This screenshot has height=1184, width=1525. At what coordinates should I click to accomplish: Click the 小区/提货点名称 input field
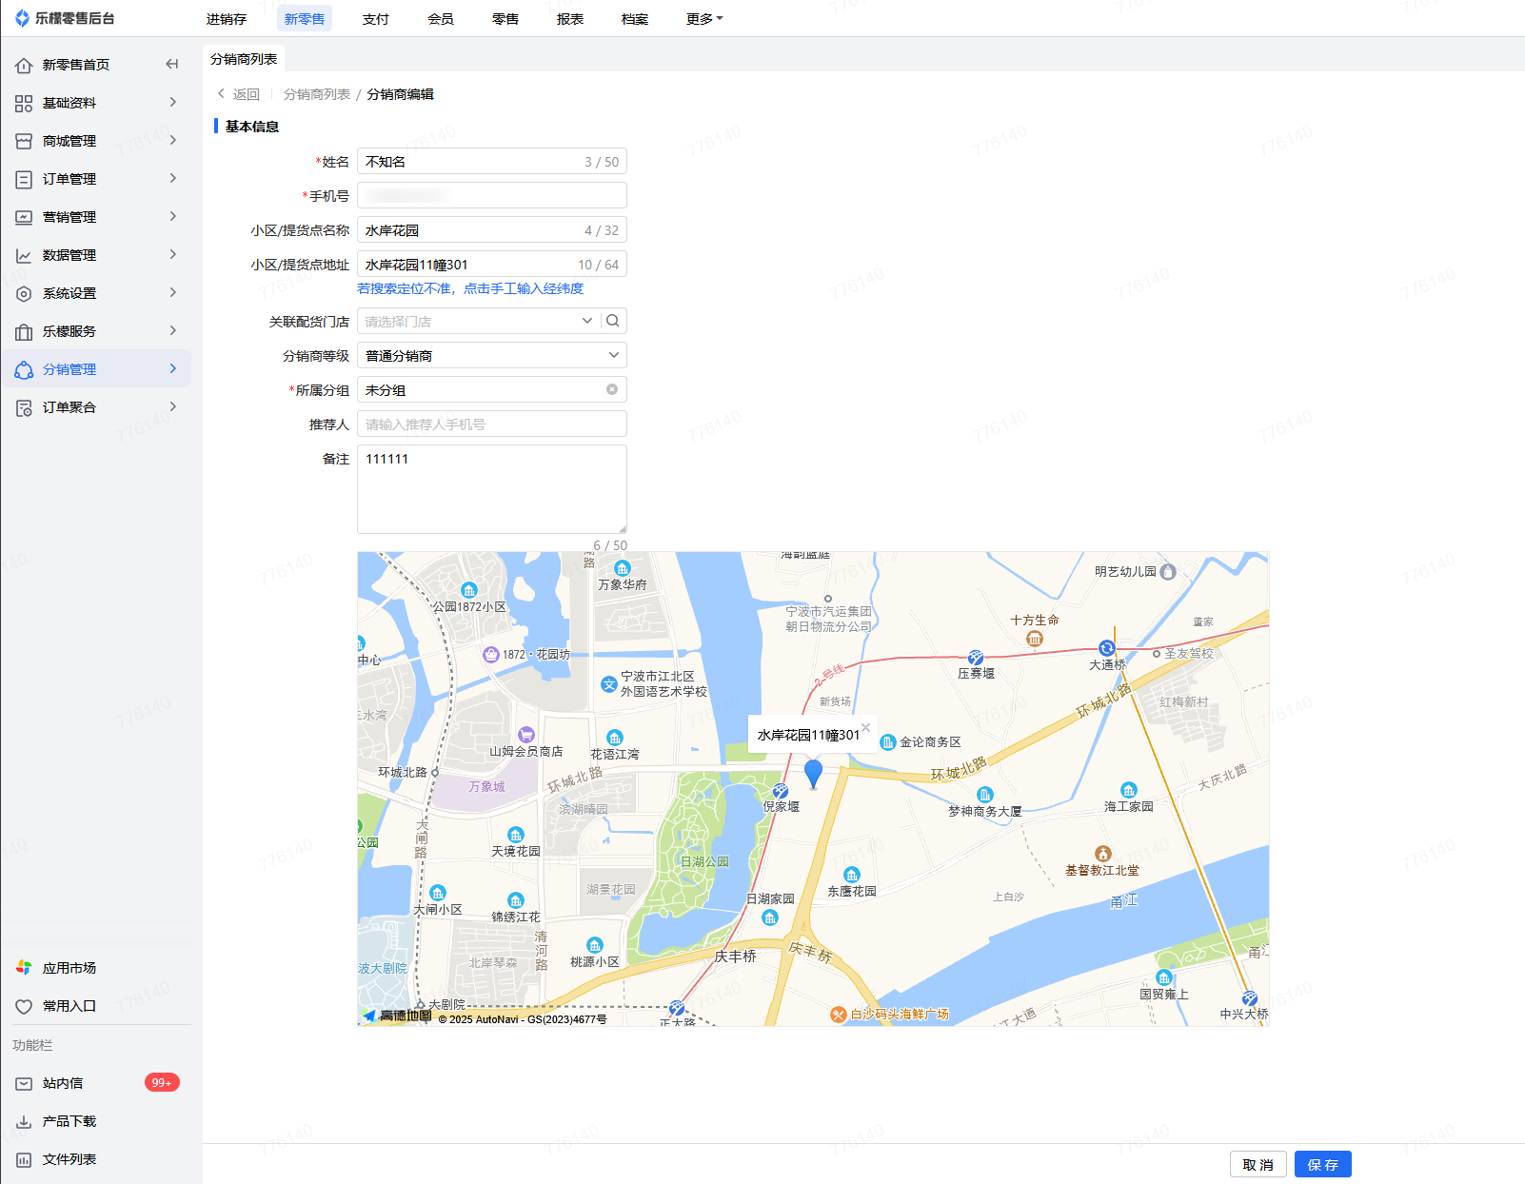tap(492, 229)
